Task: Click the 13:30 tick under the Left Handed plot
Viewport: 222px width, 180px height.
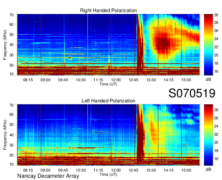Action: (x=151, y=170)
